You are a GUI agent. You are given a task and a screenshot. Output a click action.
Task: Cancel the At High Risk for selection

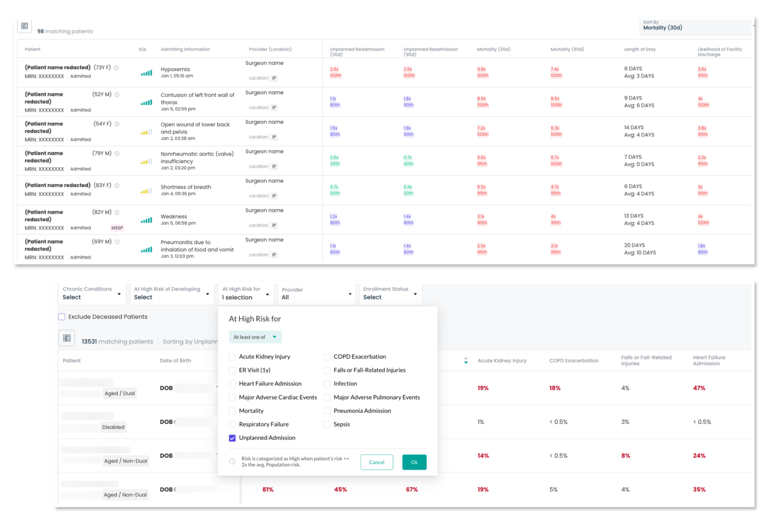(x=376, y=462)
